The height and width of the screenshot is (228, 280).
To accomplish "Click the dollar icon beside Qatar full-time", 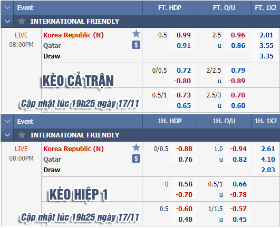I will (x=136, y=45).
